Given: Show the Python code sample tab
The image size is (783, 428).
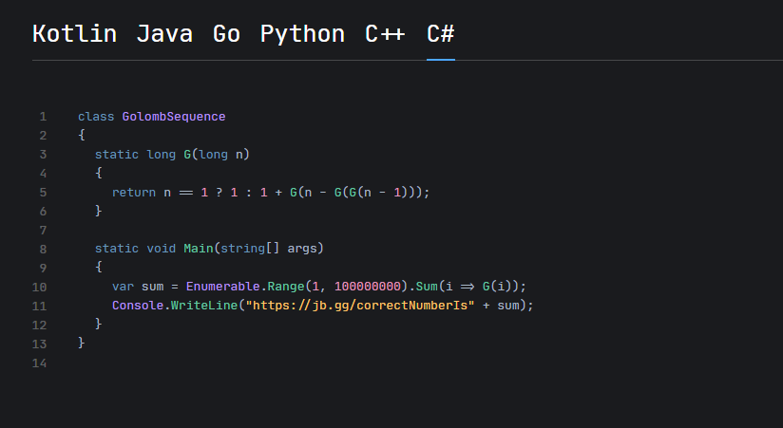Looking at the screenshot, I should pyautogui.click(x=302, y=35).
